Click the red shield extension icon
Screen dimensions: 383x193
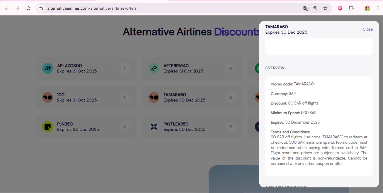[340, 8]
